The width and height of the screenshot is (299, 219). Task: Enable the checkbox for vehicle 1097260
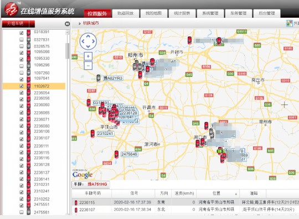click(x=22, y=73)
